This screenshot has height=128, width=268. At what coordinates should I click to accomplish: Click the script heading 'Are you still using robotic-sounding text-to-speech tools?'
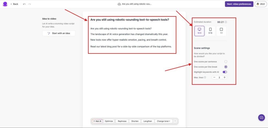pos(130,20)
